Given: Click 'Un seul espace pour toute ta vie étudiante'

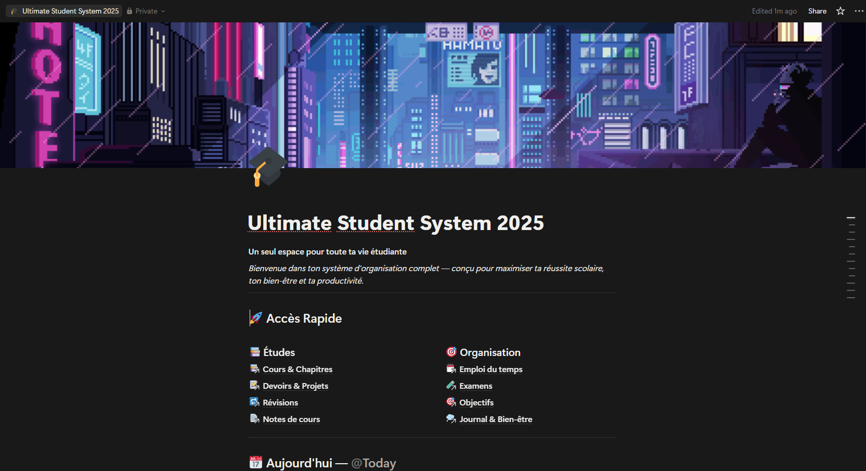Looking at the screenshot, I should click(x=328, y=251).
